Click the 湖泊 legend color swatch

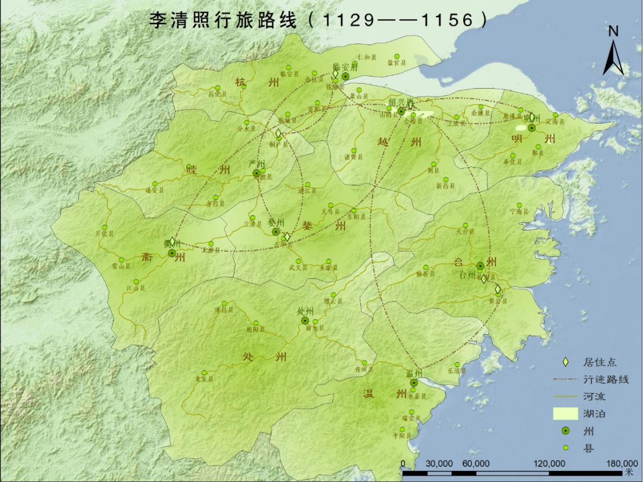pyautogui.click(x=566, y=414)
